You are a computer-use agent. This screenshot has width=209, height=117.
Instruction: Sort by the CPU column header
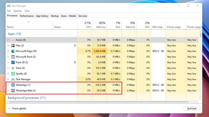click(85, 25)
